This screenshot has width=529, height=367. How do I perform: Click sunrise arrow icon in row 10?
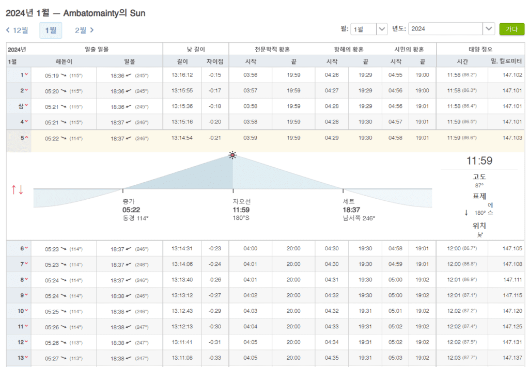[63, 312]
